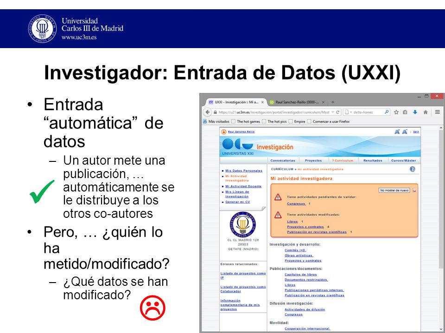Viewport: 445px width, 333px height.
Task: Increase font size with the A+ icon
Action: pos(397,132)
